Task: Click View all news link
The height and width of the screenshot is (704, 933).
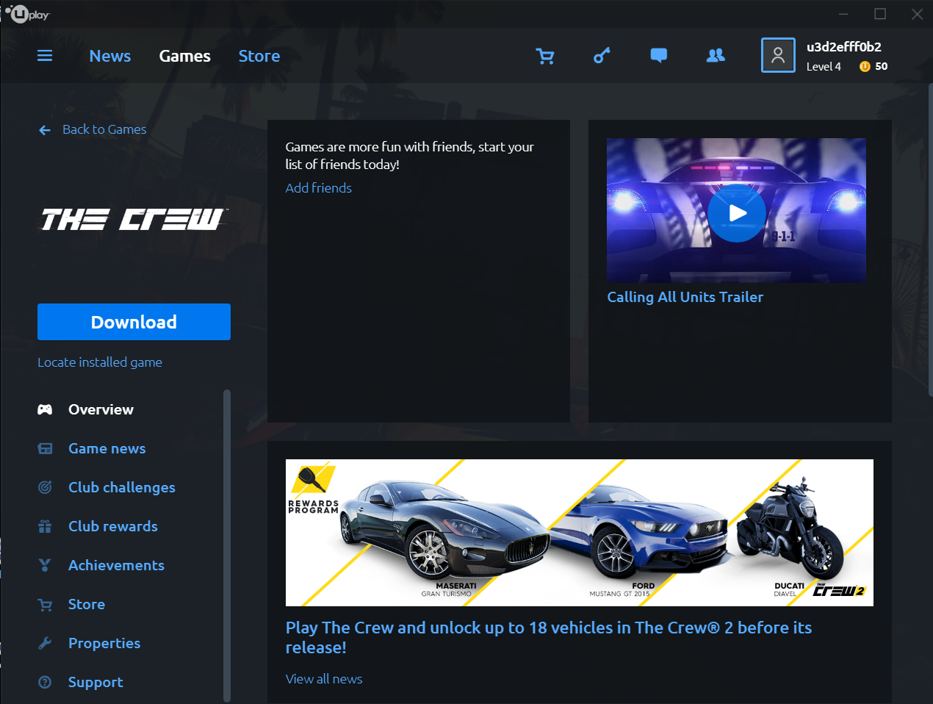Action: (323, 679)
